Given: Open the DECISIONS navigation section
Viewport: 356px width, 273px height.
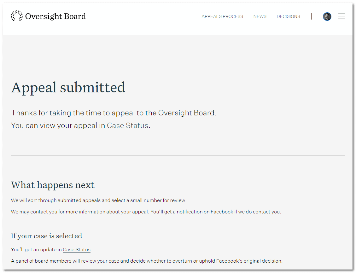Looking at the screenshot, I should coord(288,16).
